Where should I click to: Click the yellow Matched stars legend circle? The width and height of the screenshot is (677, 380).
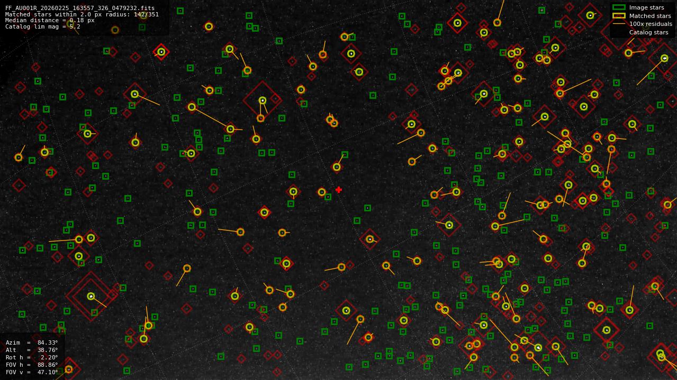tap(619, 16)
